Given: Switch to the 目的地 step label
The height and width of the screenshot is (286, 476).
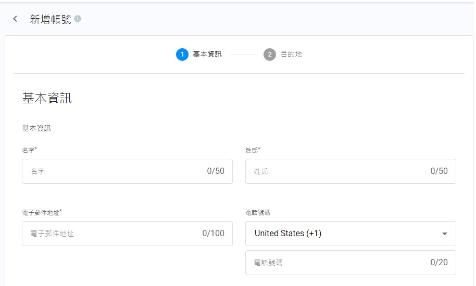Looking at the screenshot, I should coord(291,54).
